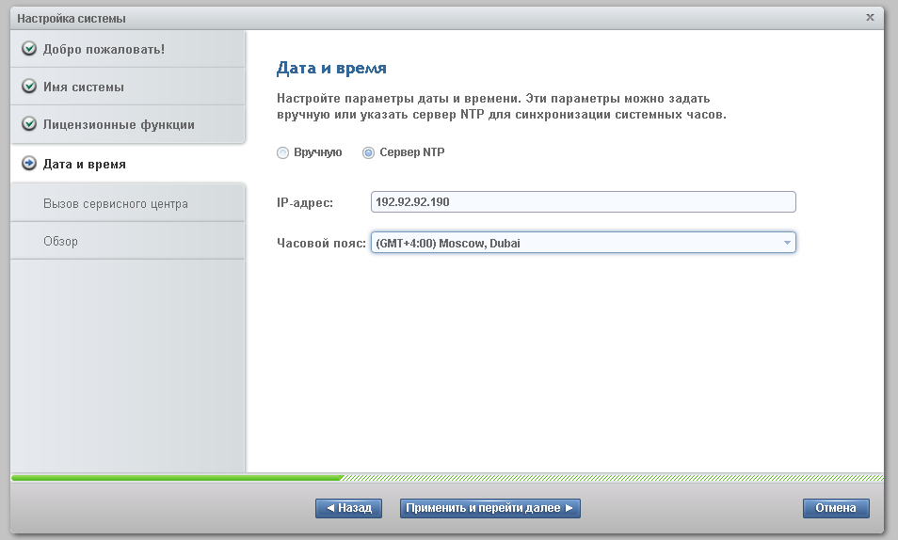Click the Часовой пояс label

(321, 244)
